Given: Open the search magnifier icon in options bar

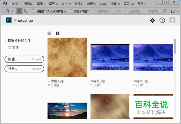Looking at the screenshot, I should [165, 11].
